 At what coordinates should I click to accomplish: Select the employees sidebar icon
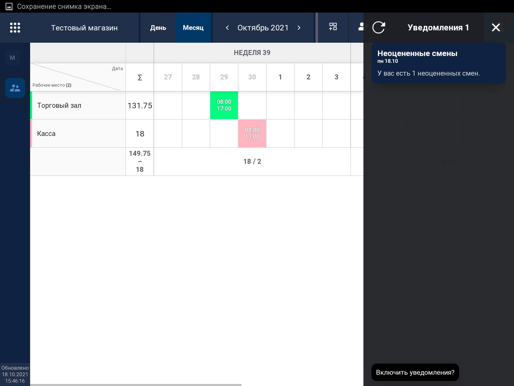[x=15, y=88]
